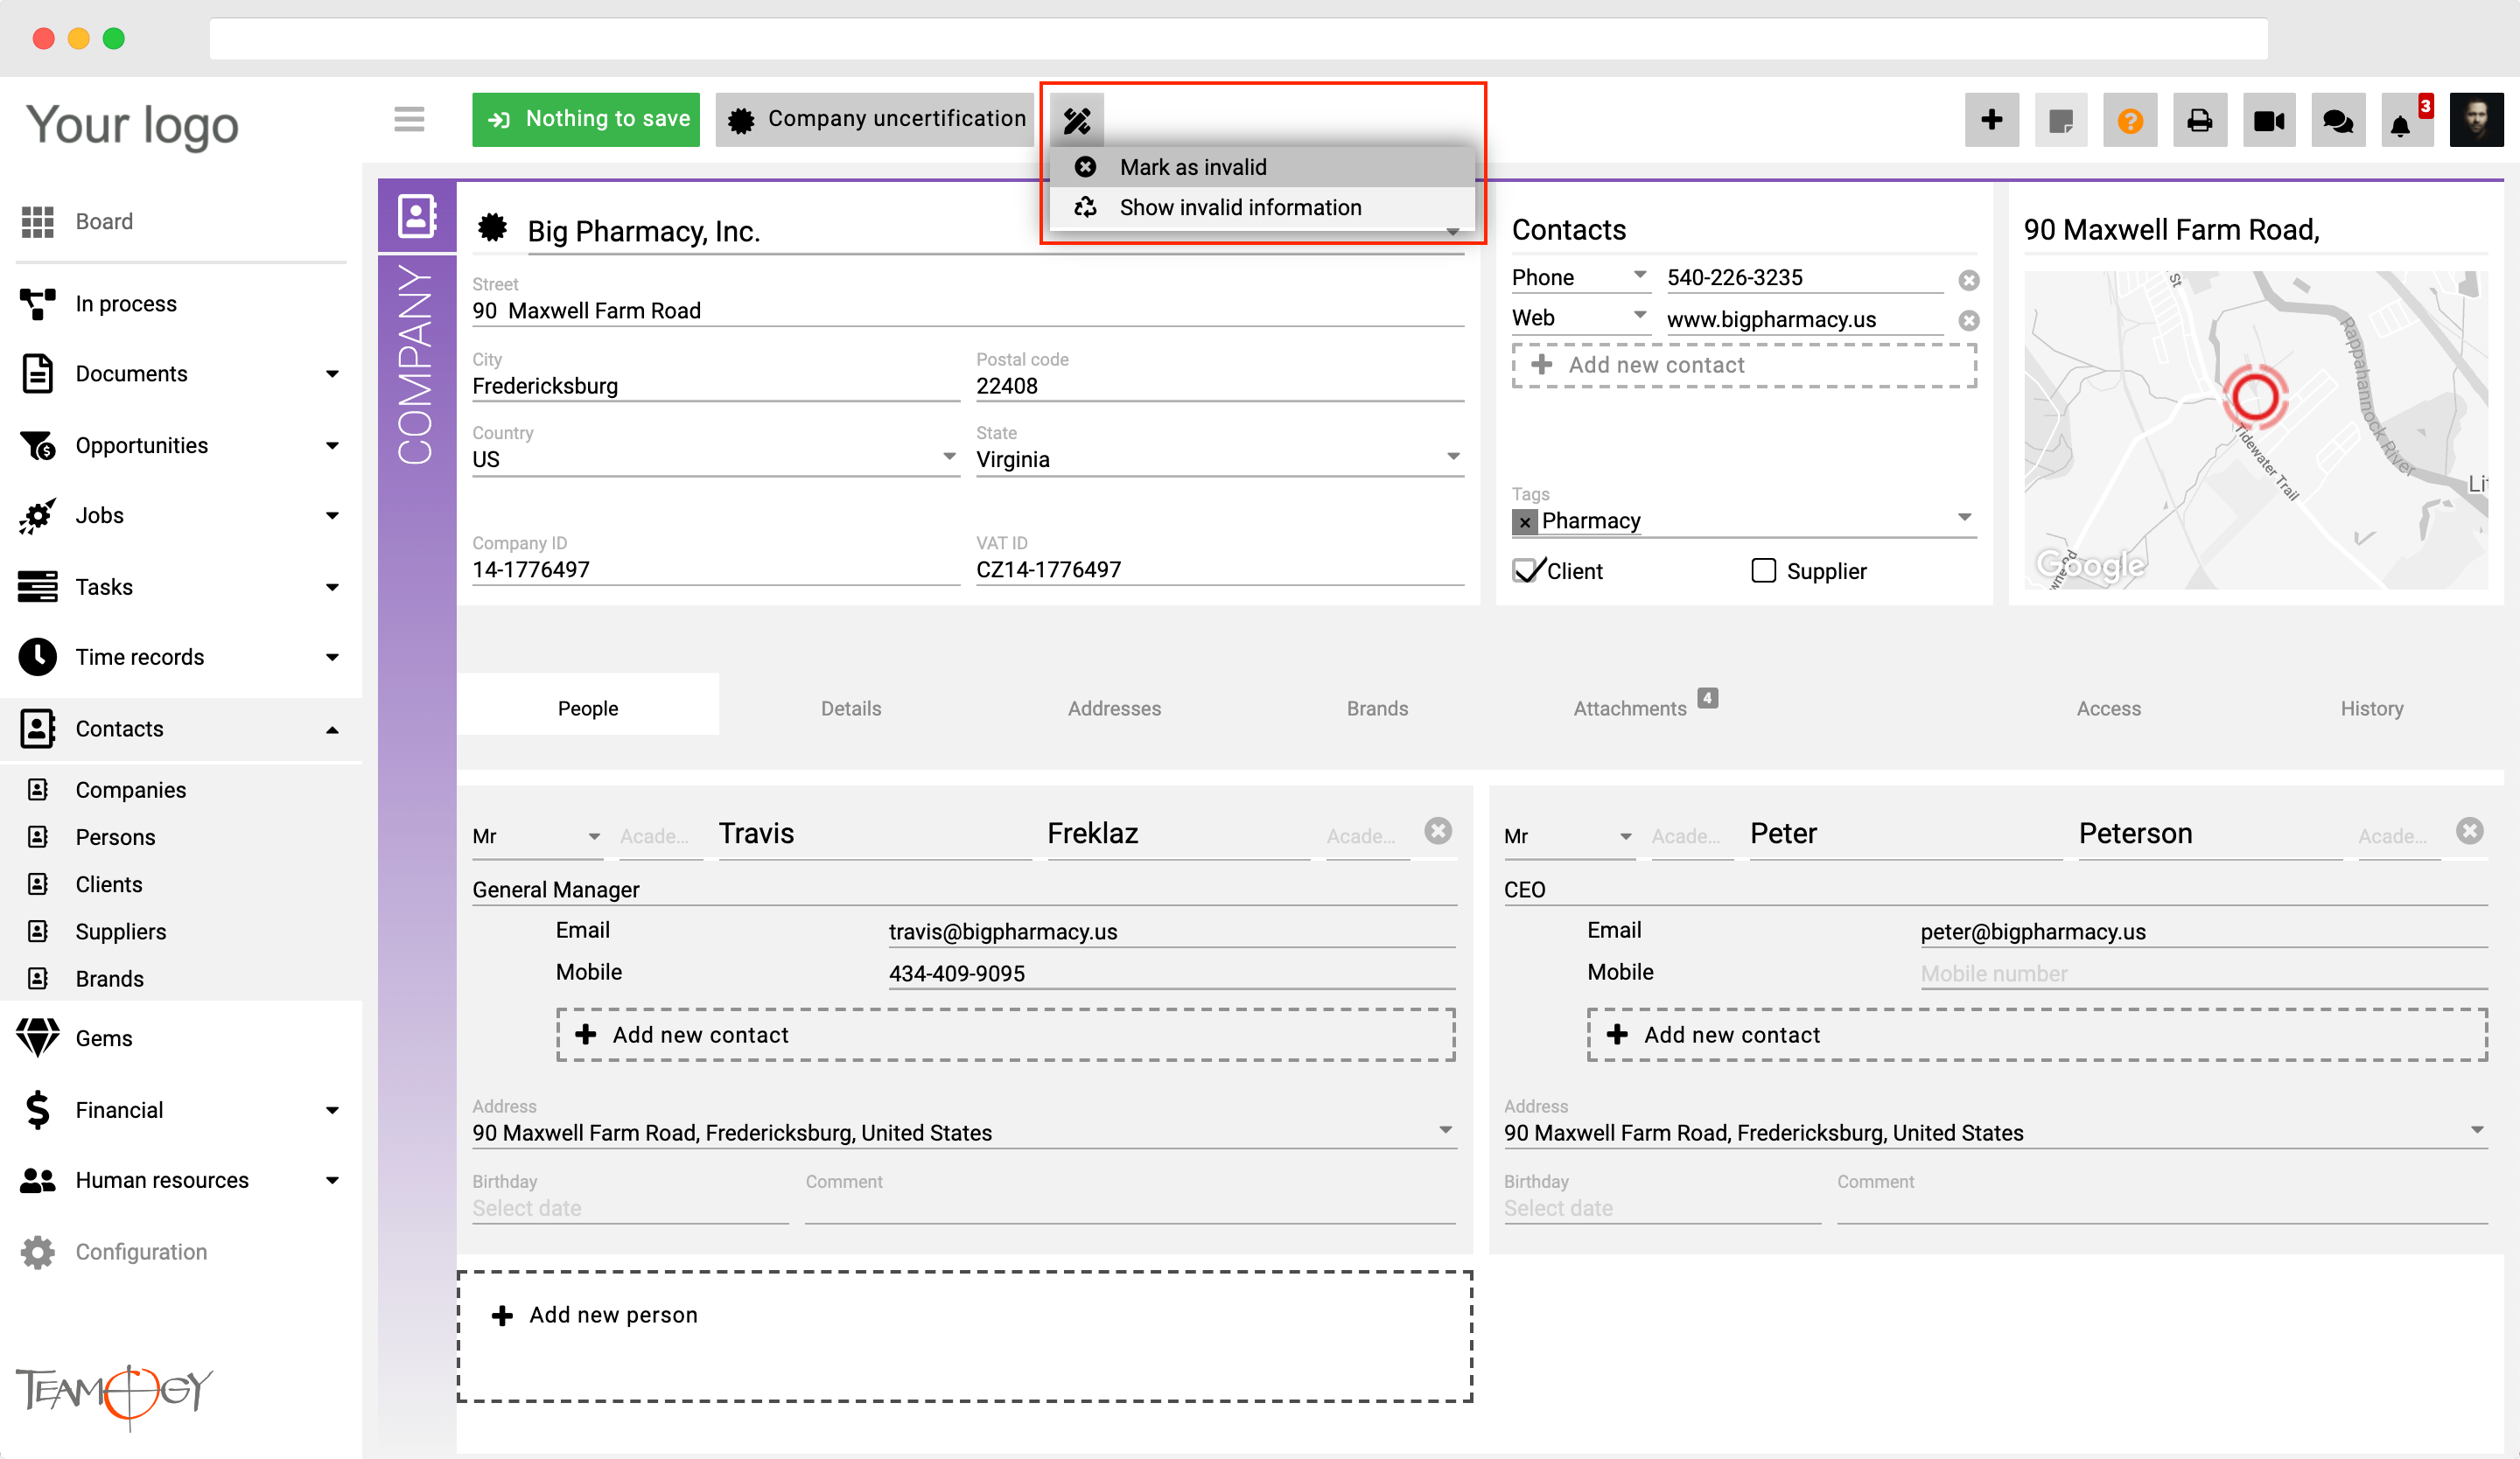2520x1459 pixels.
Task: Switch to the History tab
Action: click(2371, 708)
